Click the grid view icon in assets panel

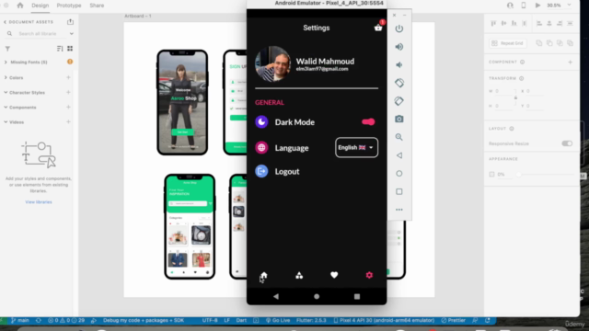[x=70, y=49]
